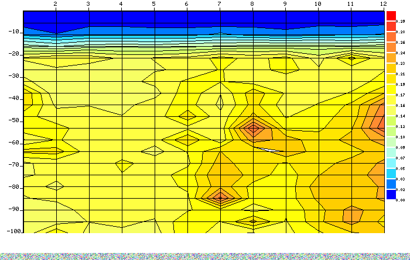
Task: Select the legend value 0.24
Action: click(x=400, y=53)
